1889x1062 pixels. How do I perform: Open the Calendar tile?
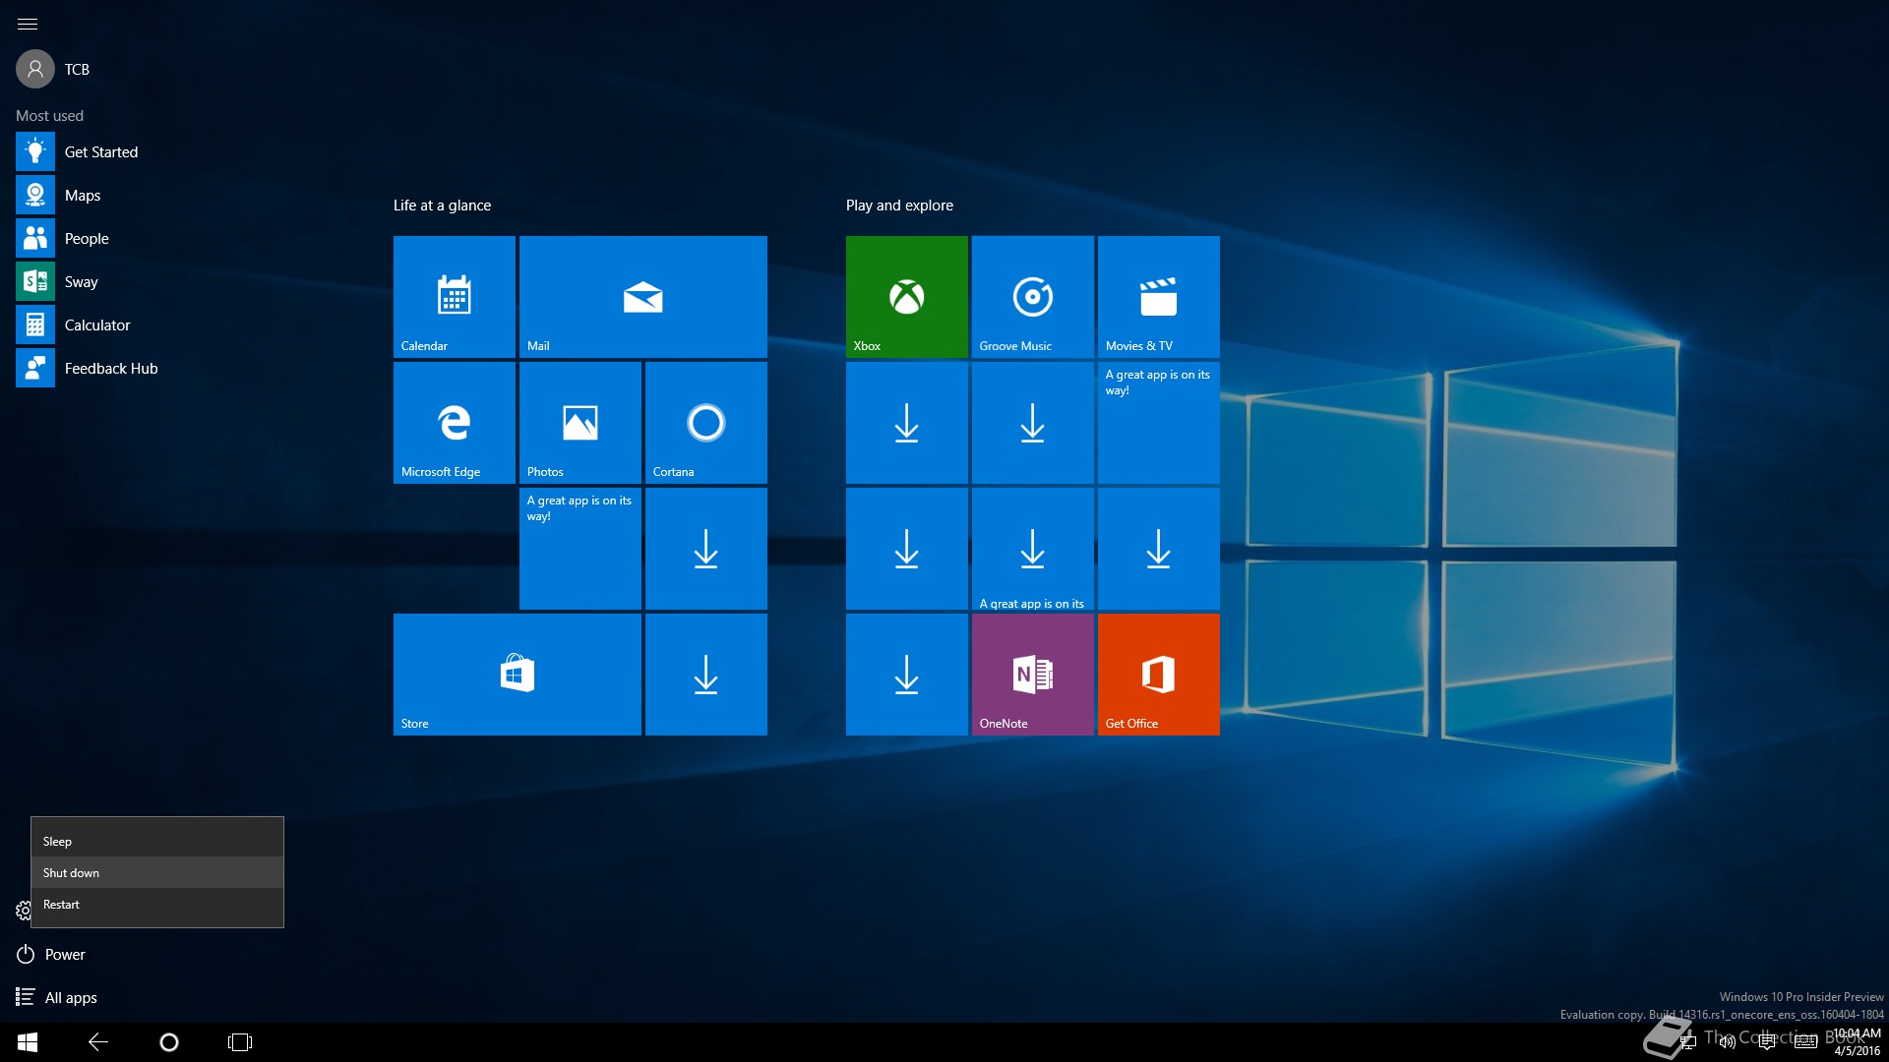click(x=455, y=297)
